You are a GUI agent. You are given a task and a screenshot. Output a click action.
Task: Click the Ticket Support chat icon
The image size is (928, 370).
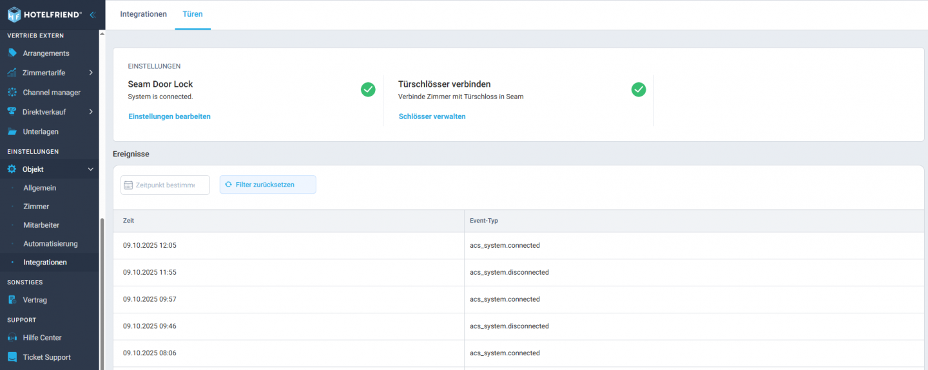(x=12, y=357)
